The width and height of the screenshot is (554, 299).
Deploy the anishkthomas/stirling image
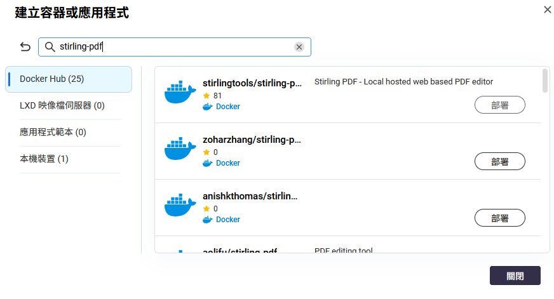click(499, 218)
